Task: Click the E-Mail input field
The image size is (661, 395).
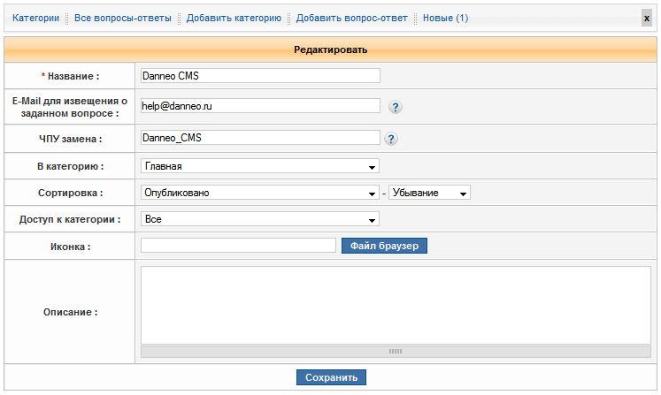Action: click(x=260, y=106)
